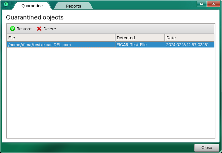
Task: Sort by the Detected column header
Action: click(x=140, y=38)
